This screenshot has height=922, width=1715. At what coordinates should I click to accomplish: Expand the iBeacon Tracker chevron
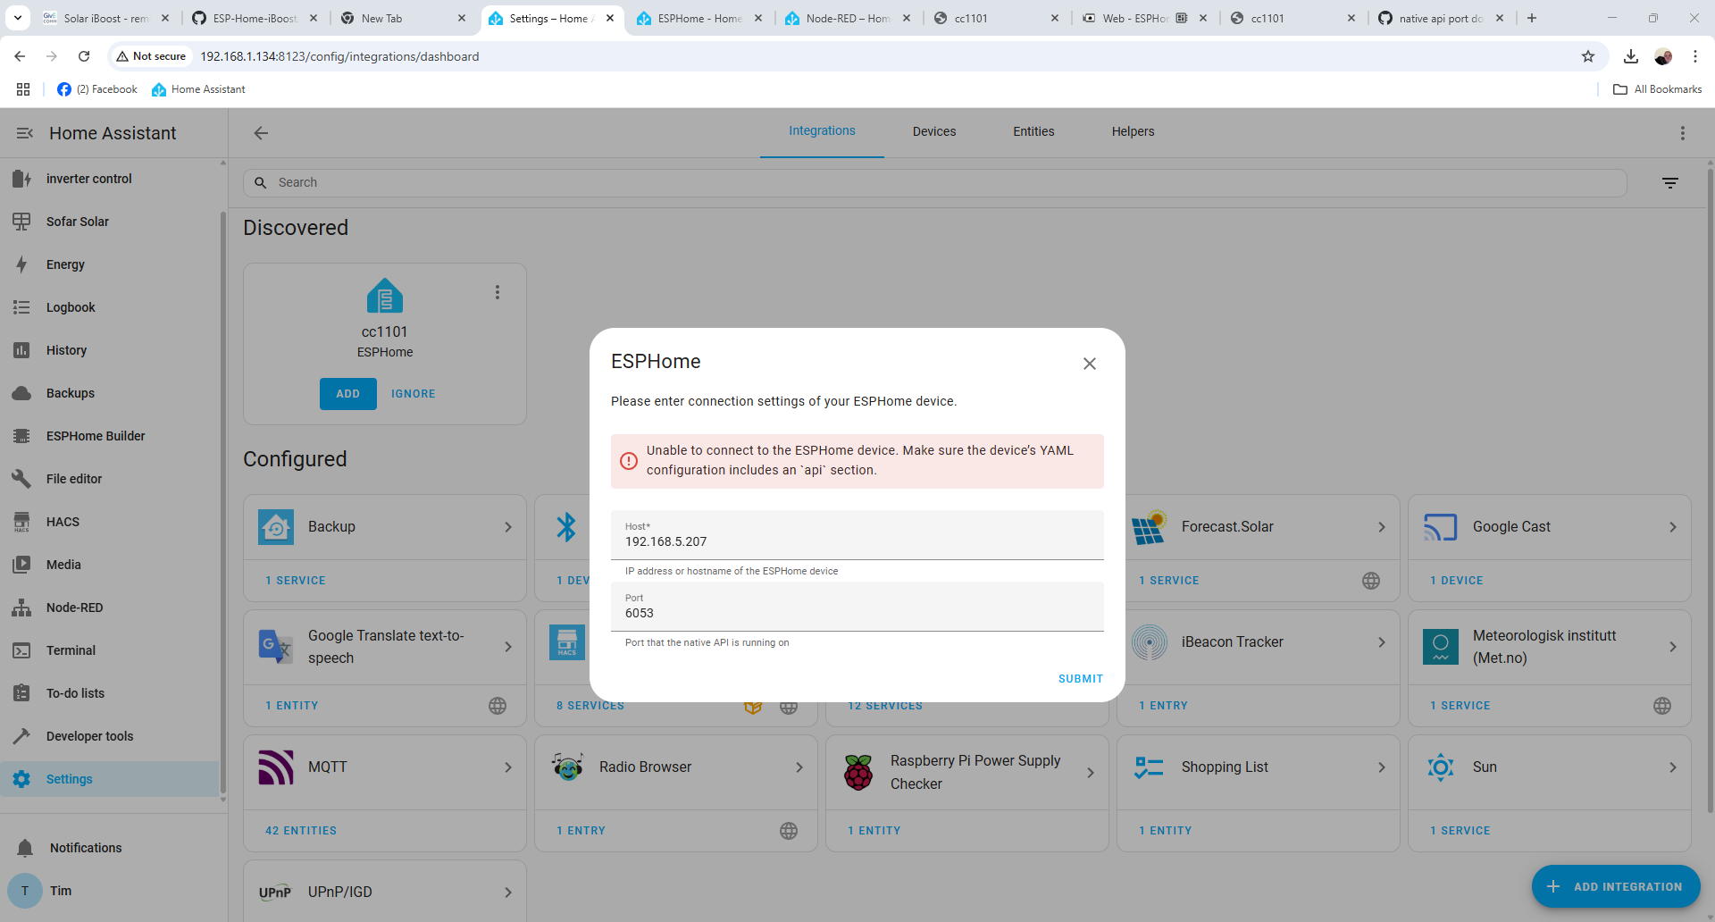point(1381,642)
